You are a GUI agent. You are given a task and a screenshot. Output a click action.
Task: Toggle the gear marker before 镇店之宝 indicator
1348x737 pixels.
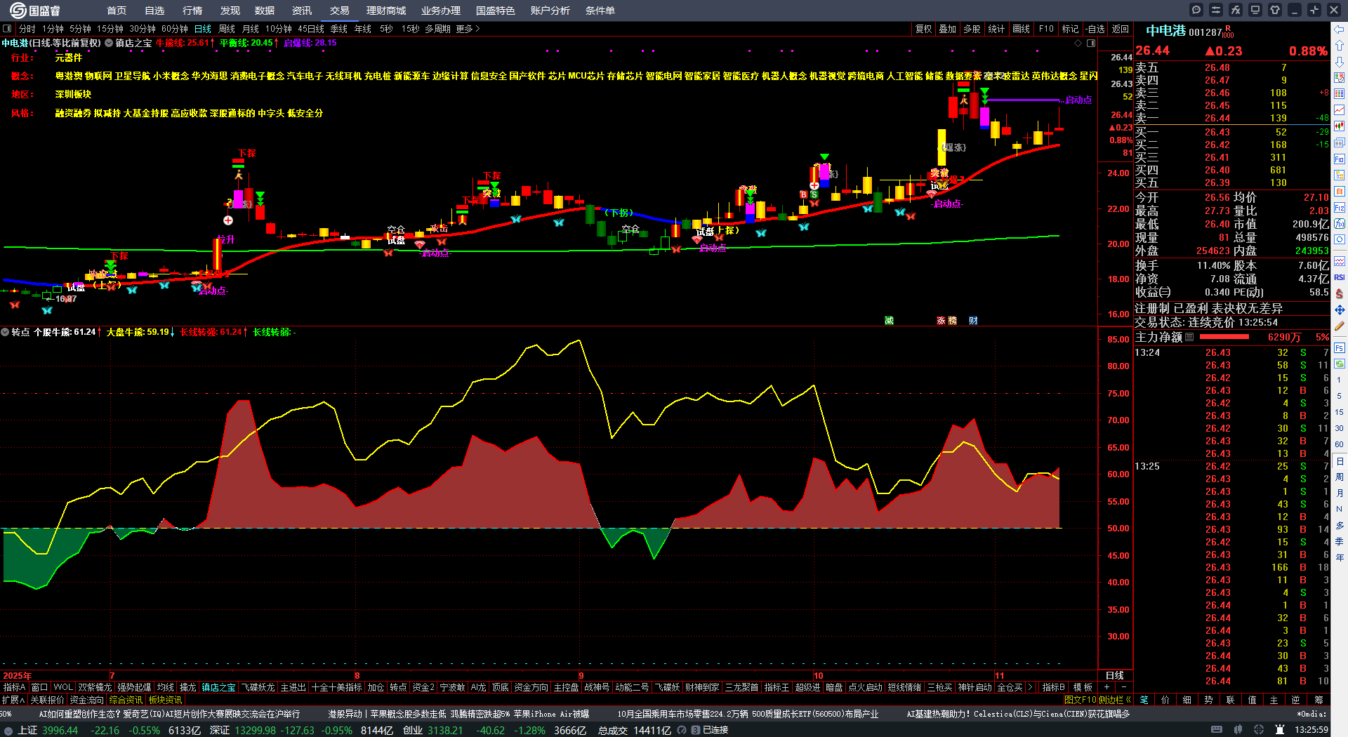tap(109, 43)
